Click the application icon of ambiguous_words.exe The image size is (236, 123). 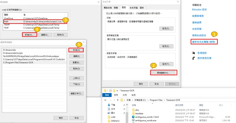point(133,120)
